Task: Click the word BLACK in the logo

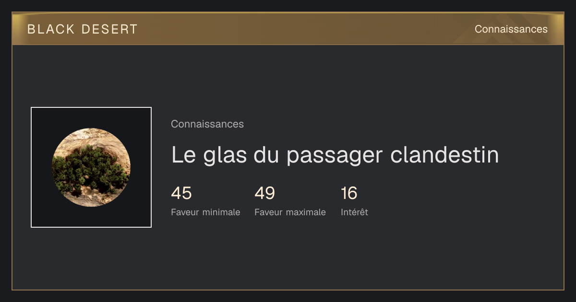Action: [51, 29]
